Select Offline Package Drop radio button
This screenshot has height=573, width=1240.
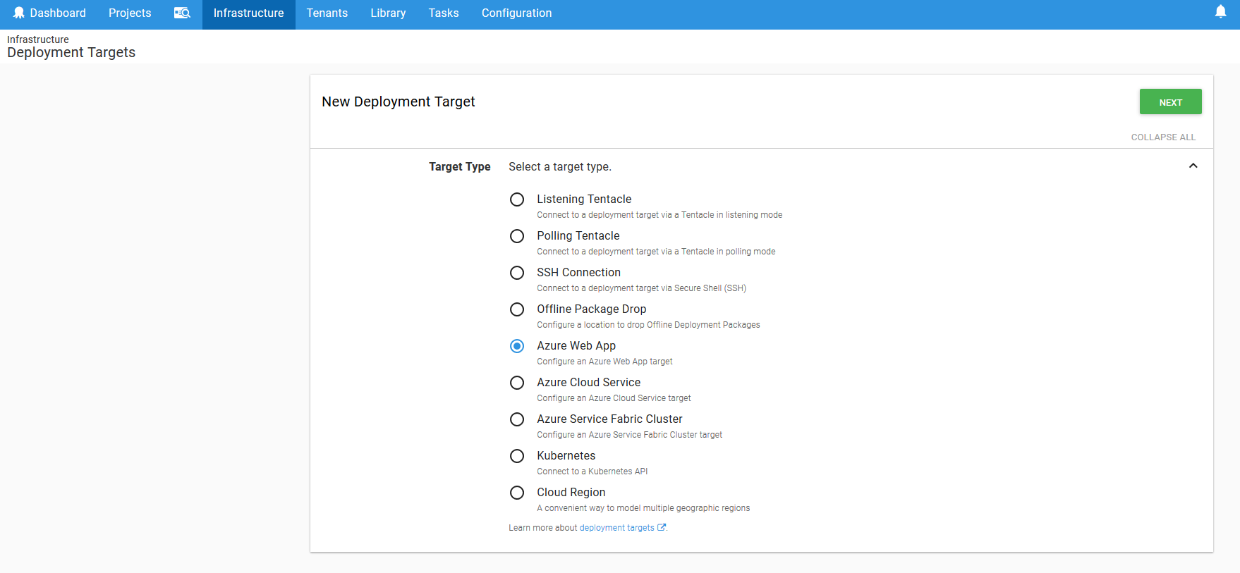pos(517,309)
